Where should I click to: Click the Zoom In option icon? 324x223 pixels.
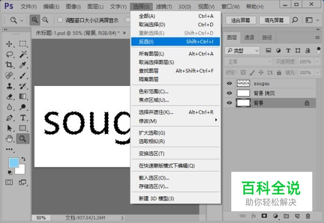(x=35, y=20)
